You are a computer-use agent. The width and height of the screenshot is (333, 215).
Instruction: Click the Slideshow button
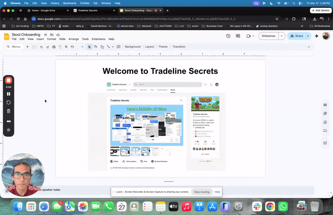pyautogui.click(x=268, y=36)
